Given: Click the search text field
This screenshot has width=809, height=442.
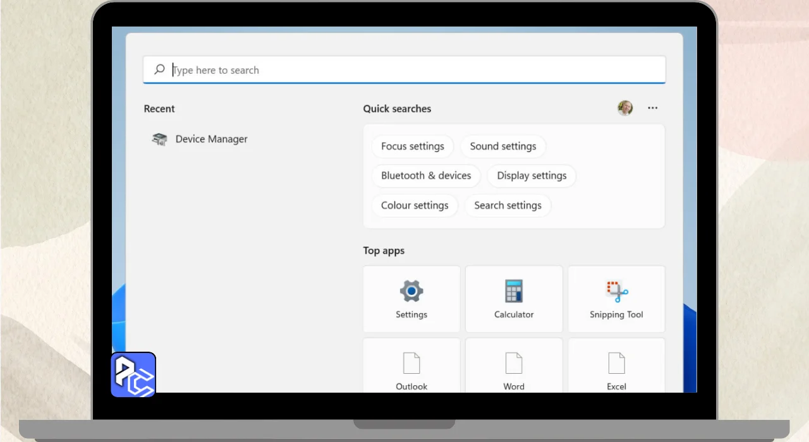Looking at the screenshot, I should [x=404, y=70].
